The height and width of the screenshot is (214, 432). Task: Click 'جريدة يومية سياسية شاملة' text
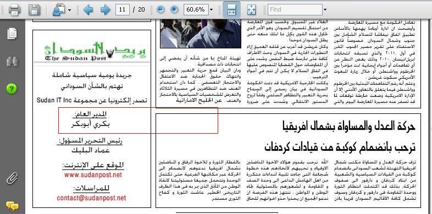pyautogui.click(x=92, y=75)
